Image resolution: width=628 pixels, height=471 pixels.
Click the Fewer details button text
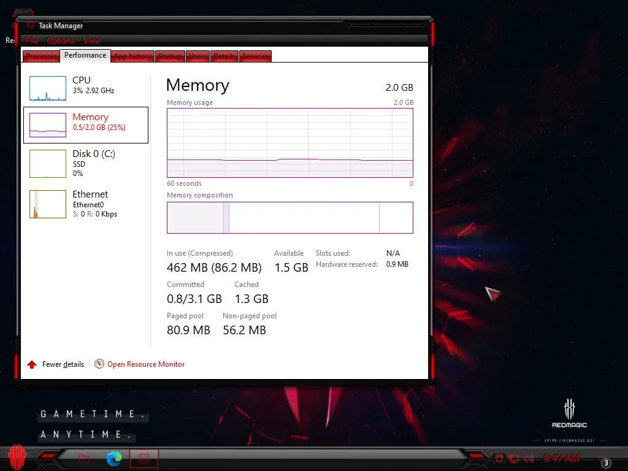click(x=63, y=364)
